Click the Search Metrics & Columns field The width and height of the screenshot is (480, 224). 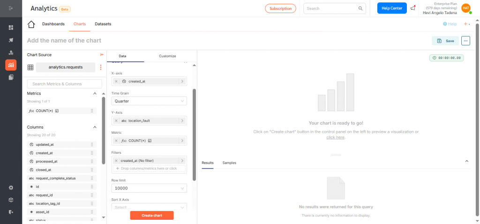pos(64,84)
